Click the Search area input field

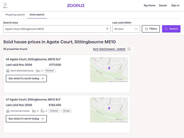click(x=53, y=29)
